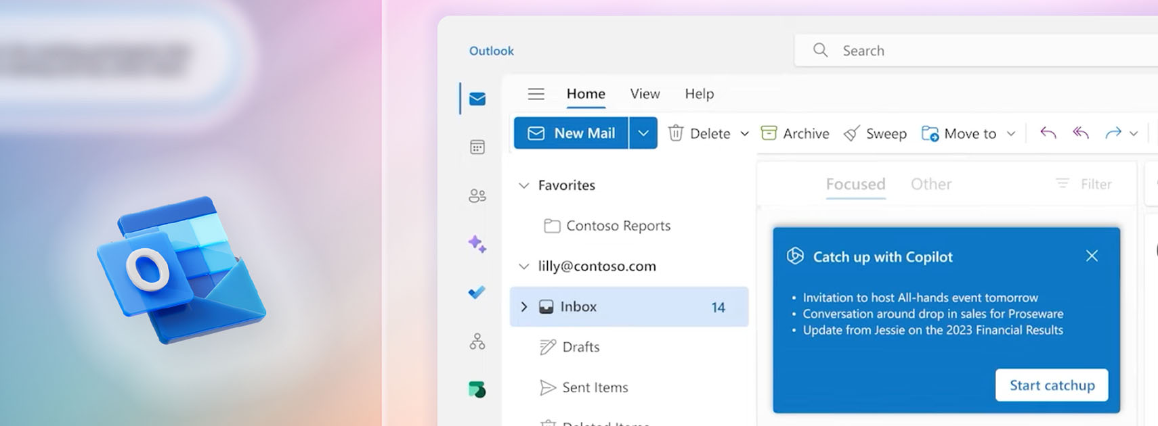Screen dimensions: 1158x426
Task: Click the Forward arrow icon
Action: click(1113, 133)
